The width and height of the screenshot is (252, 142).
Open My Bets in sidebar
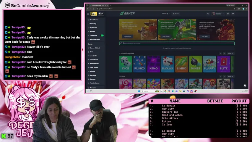pyautogui.click(x=92, y=32)
